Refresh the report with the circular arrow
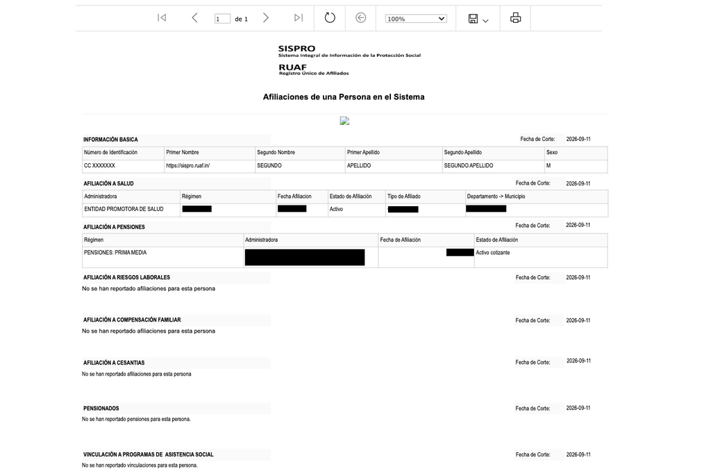 330,17
